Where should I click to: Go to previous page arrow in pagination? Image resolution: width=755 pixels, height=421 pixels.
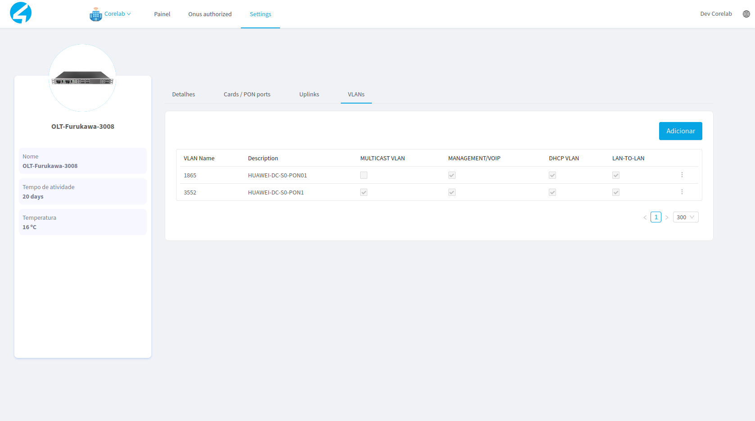[x=645, y=217]
